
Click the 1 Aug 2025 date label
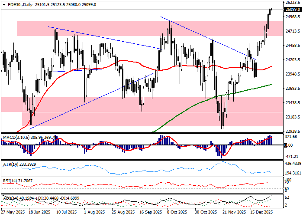tap(94, 213)
